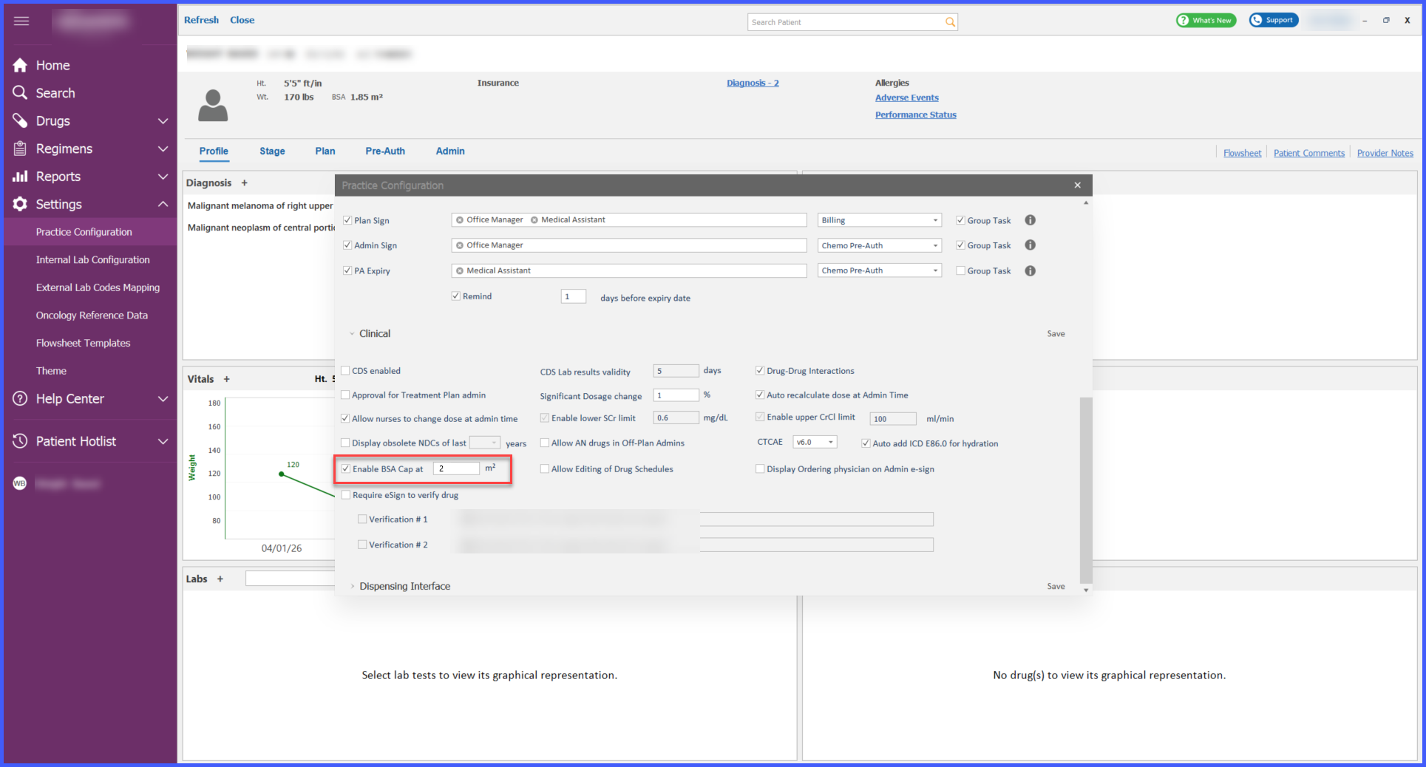The image size is (1426, 767).
Task: Click the remind days before expiry field
Action: tap(574, 296)
